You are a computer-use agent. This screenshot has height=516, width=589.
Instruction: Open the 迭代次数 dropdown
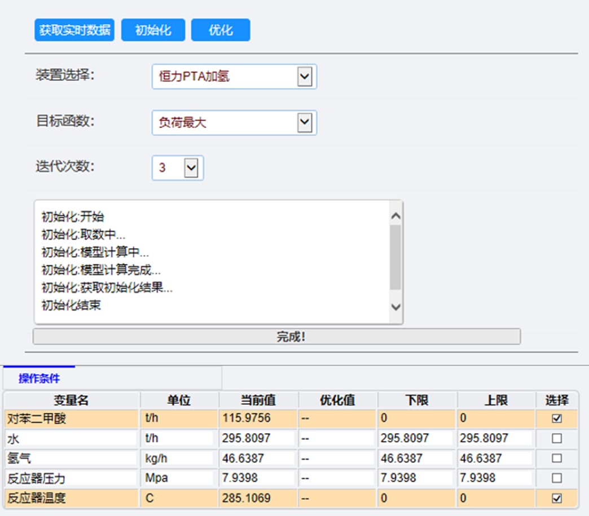tap(177, 168)
